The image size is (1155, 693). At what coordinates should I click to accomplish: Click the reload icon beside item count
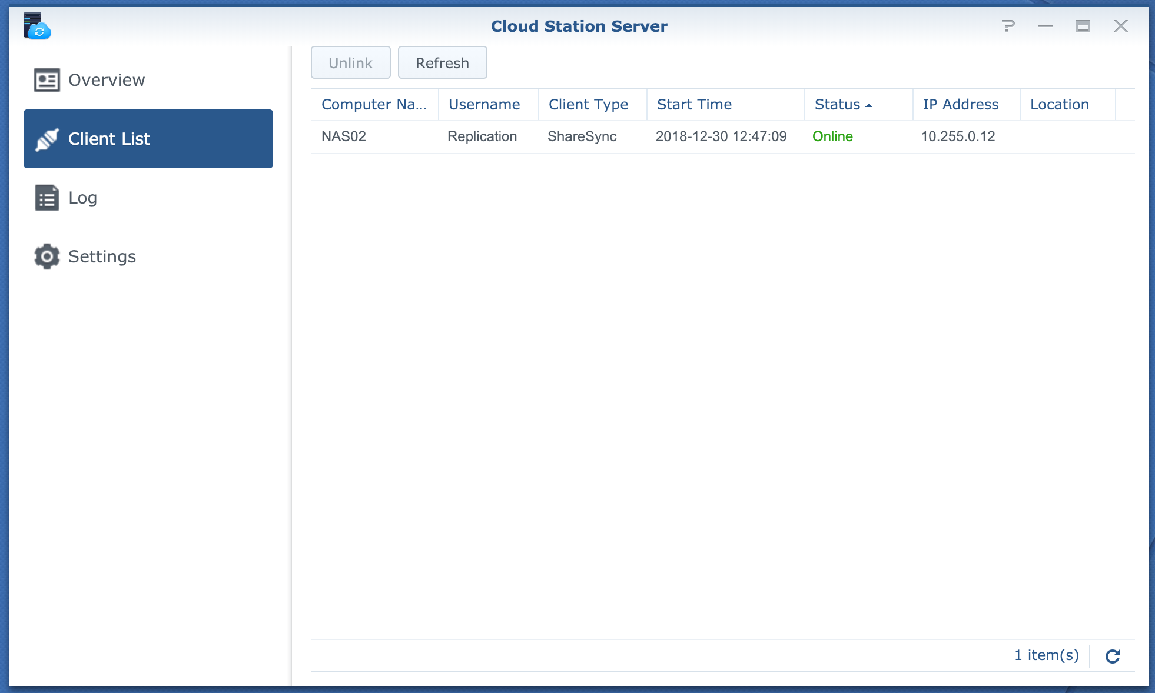(x=1113, y=656)
